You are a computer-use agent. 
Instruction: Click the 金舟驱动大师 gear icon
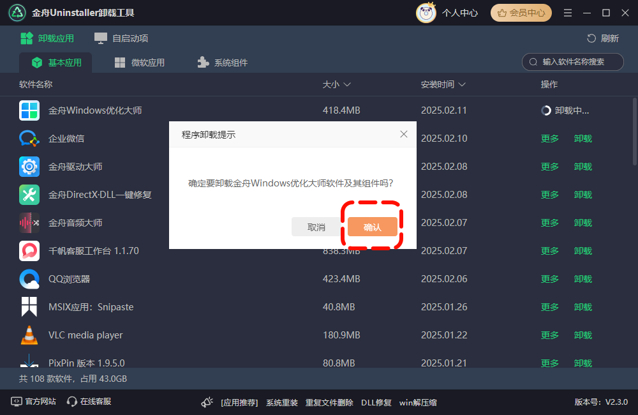point(29,167)
